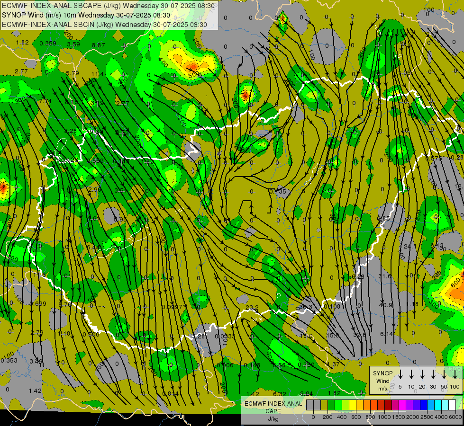Image resolution: width=464 pixels, height=426 pixels.
Task: Click the 100 m/s wind arrow in SYNOP legend
Action: [455, 374]
